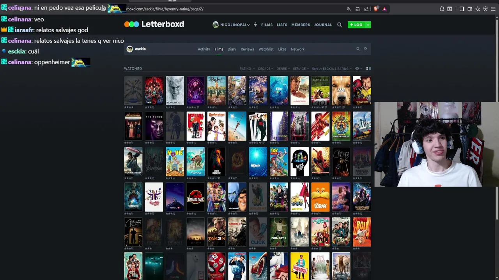The image size is (499, 280).
Task: Open Brave Shields lion icon
Action: 376,9
